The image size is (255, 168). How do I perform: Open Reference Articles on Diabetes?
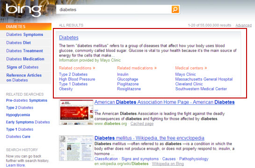[24, 77]
